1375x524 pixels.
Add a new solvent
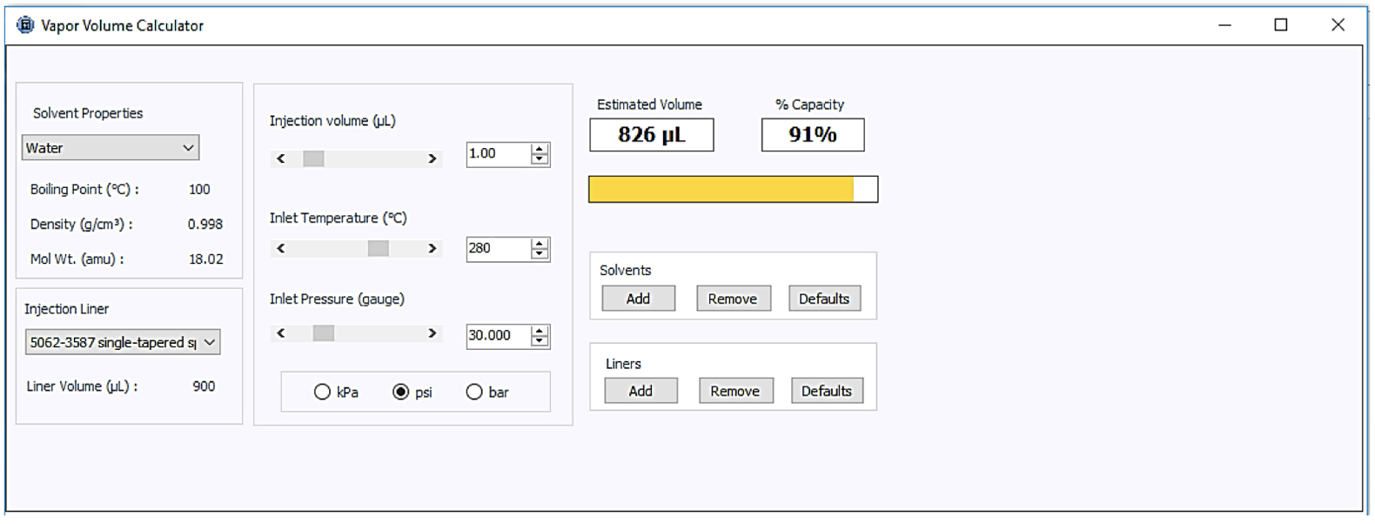pos(638,299)
